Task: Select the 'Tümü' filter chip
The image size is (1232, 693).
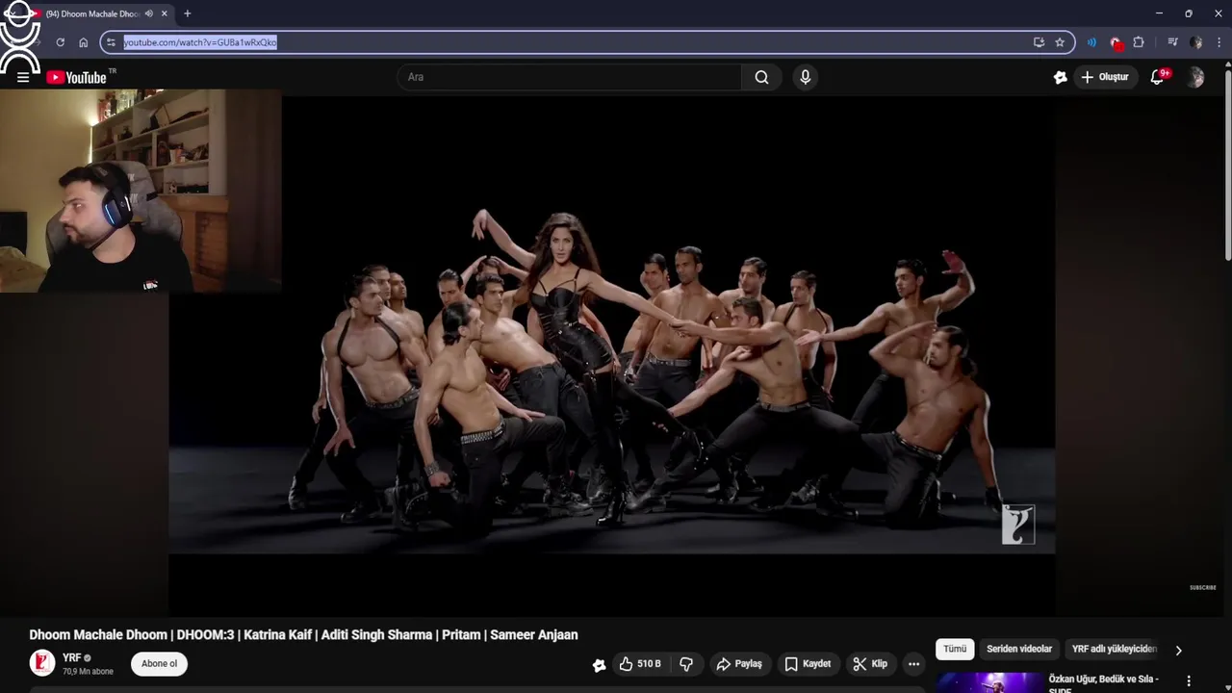Action: (x=955, y=649)
